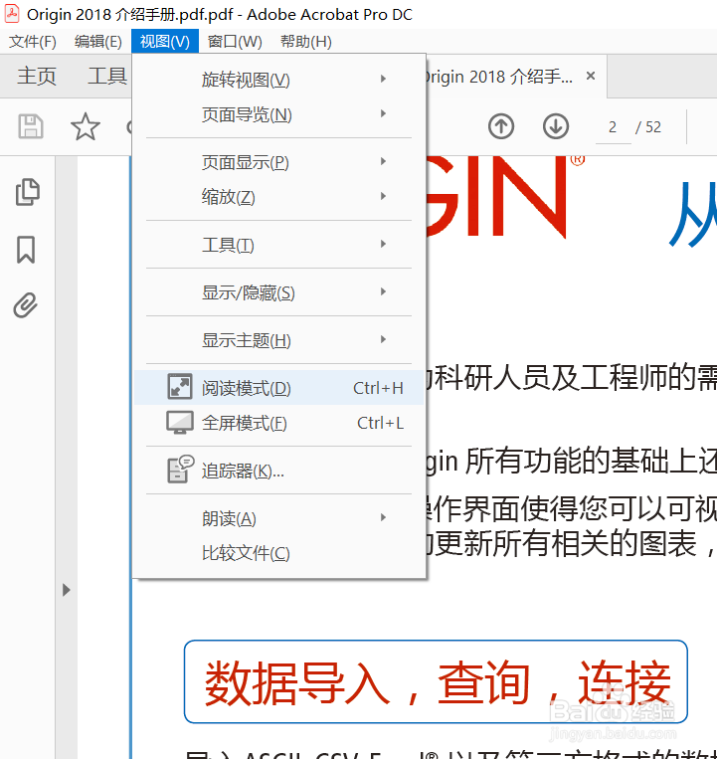Image resolution: width=717 pixels, height=759 pixels.
Task: Go to next page with down arrow
Action: point(556,126)
